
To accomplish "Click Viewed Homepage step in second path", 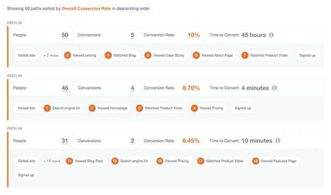I will [109, 108].
